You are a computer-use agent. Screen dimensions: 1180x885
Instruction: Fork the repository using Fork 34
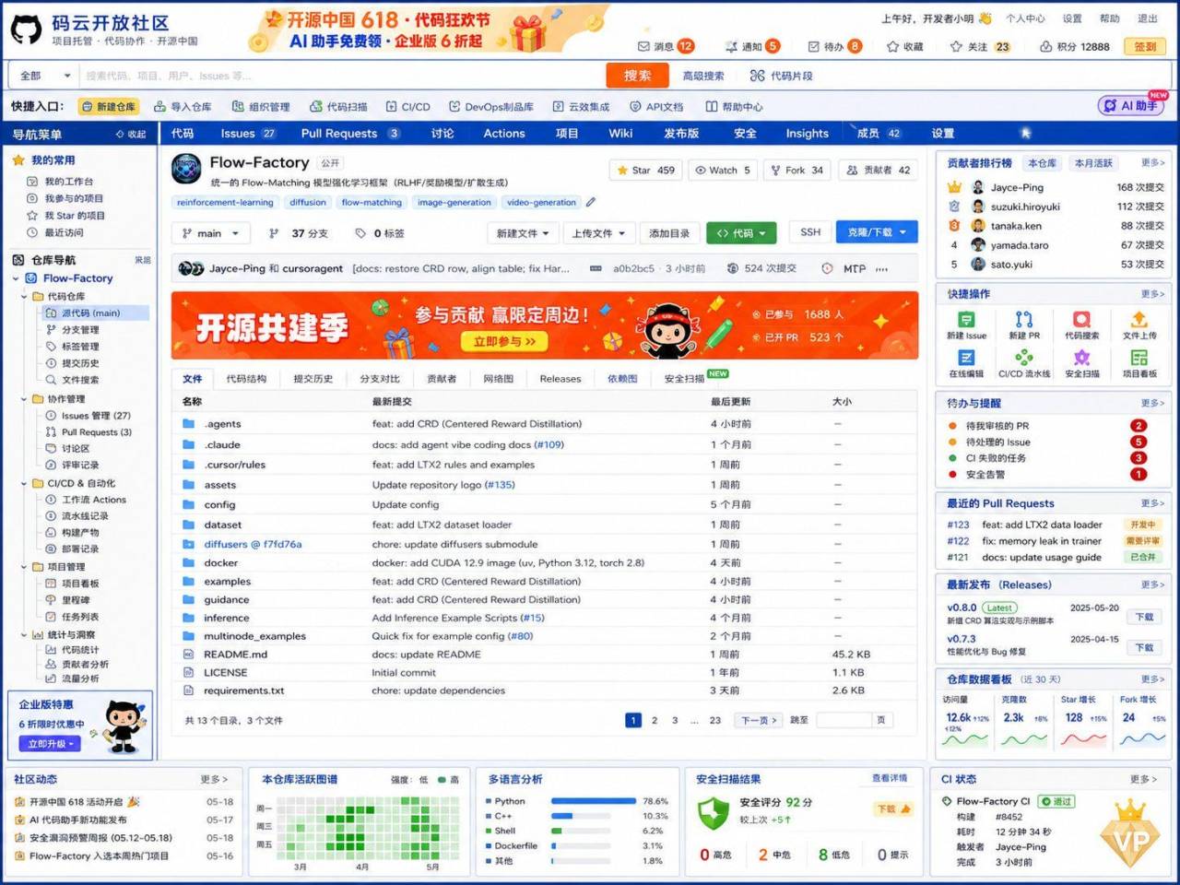(796, 171)
